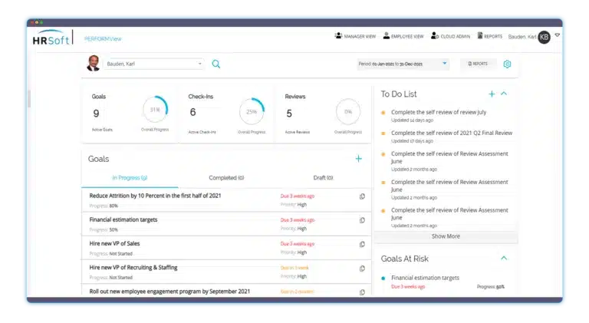Click Goals overall progress circle 31%

pyautogui.click(x=155, y=110)
